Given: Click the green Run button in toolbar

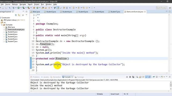Looking at the screenshot, I should click(18, 8).
